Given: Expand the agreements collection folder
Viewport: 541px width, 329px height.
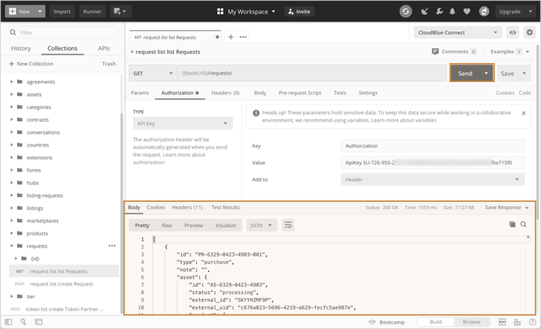Looking at the screenshot, I should coord(12,82).
